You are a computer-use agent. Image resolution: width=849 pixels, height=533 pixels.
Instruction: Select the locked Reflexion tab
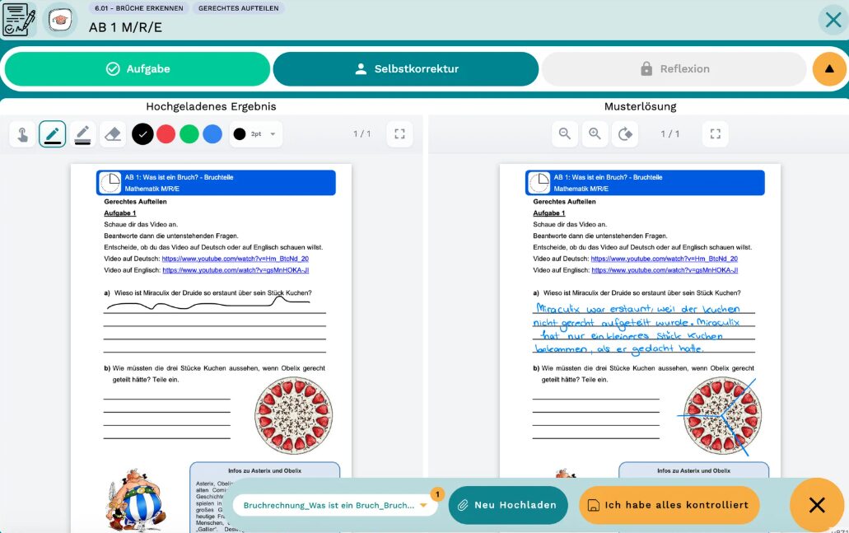coord(674,69)
